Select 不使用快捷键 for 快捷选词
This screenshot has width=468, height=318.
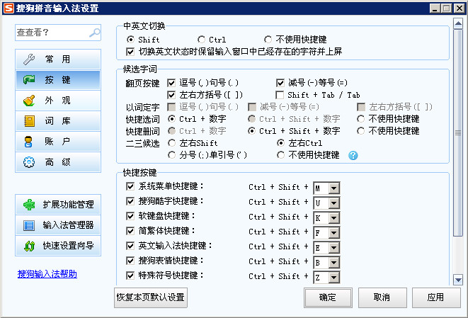(360, 119)
